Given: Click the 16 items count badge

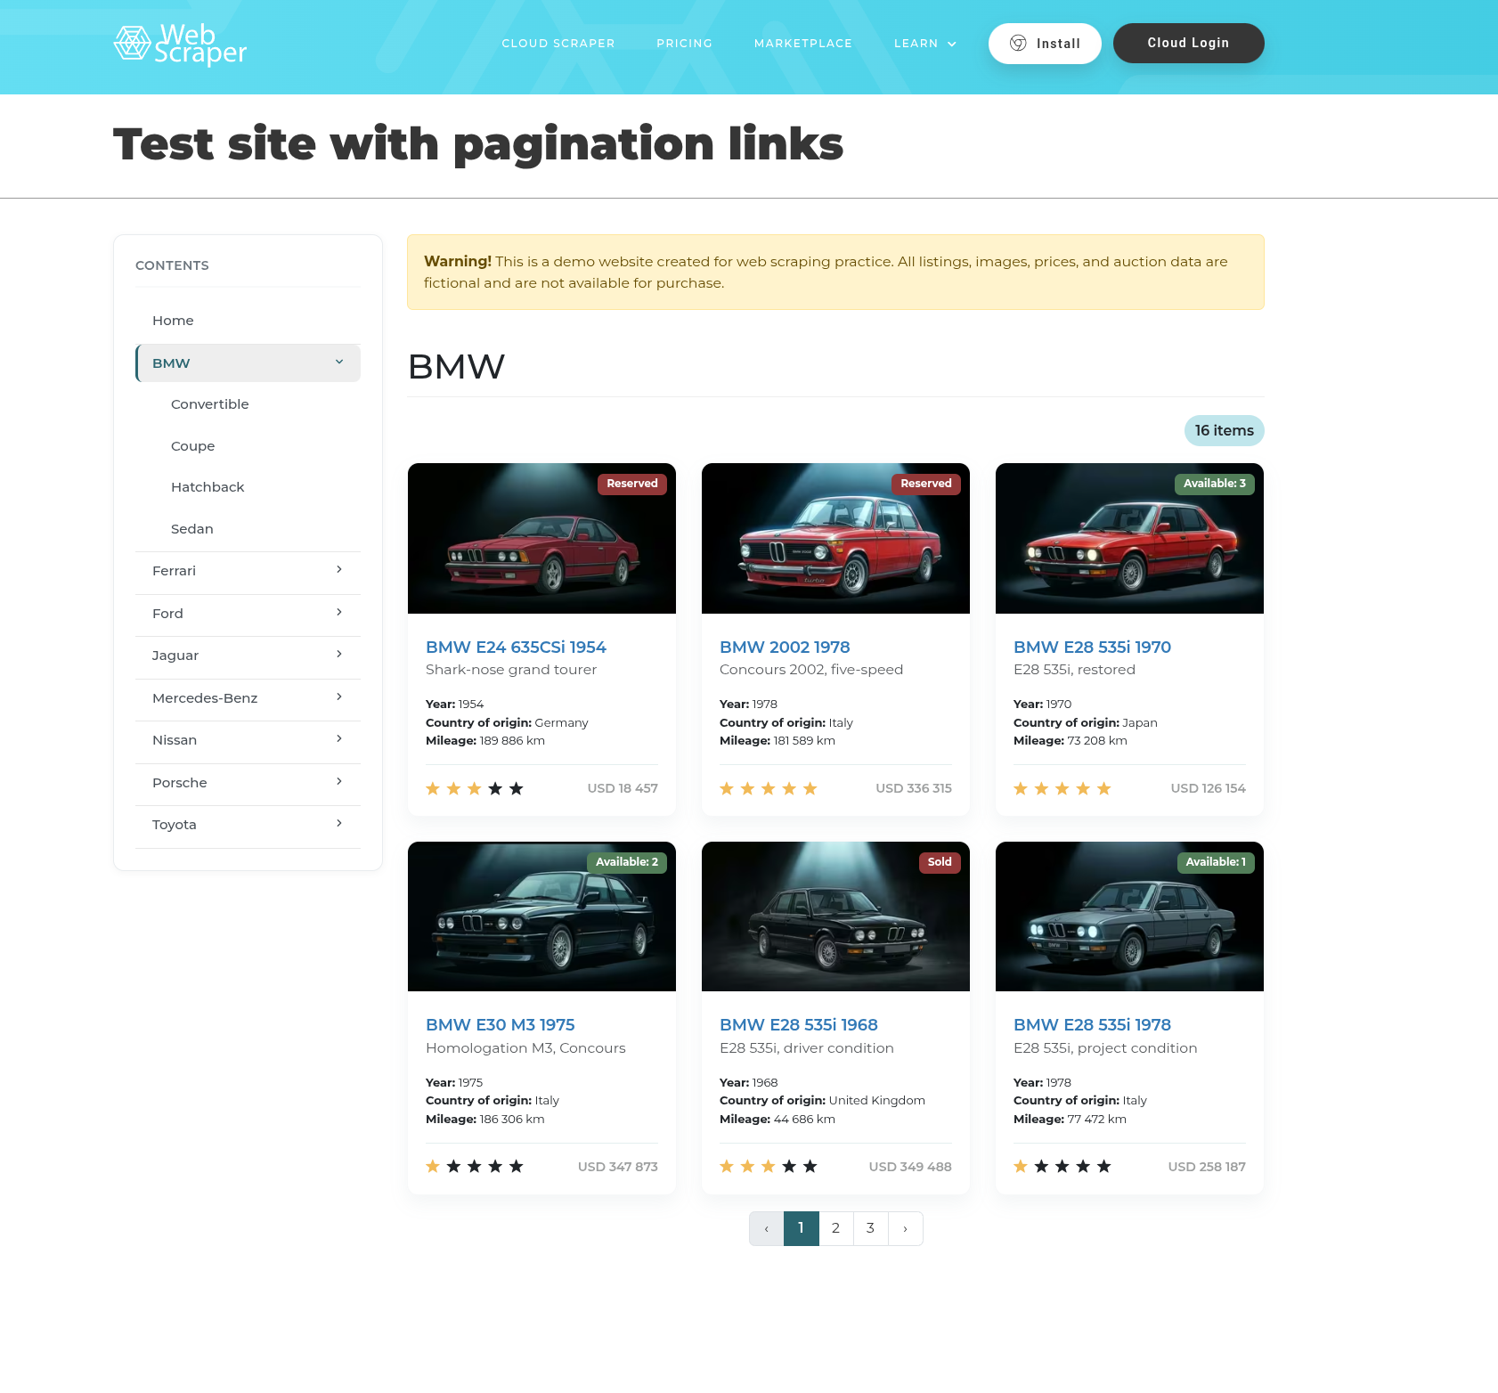Looking at the screenshot, I should tap(1225, 431).
